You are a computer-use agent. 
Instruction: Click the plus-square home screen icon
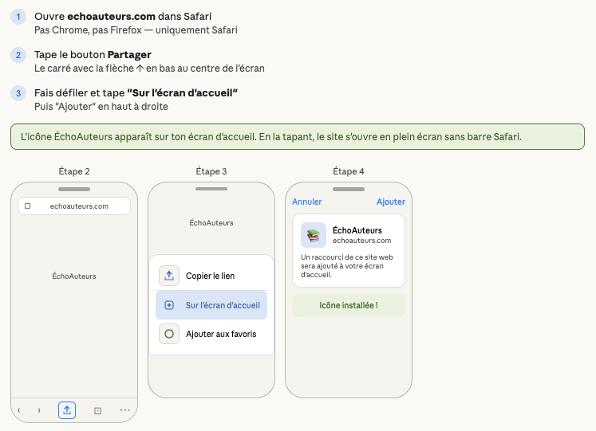[169, 305]
